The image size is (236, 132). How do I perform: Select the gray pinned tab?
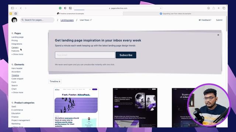coord(15,14)
